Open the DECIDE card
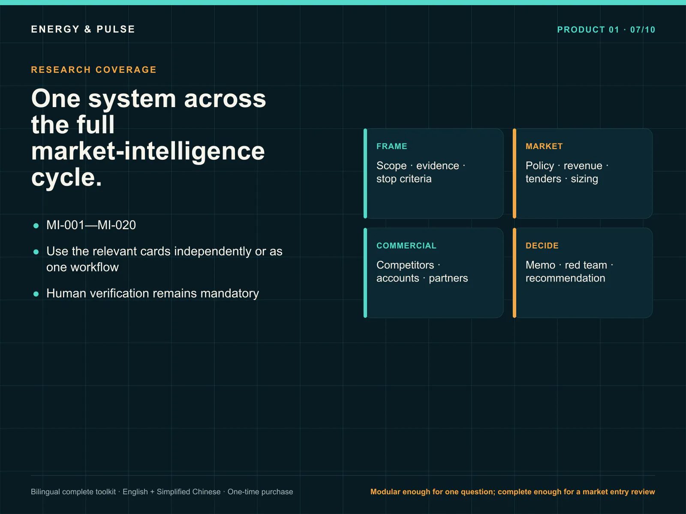The image size is (686, 514). point(583,273)
